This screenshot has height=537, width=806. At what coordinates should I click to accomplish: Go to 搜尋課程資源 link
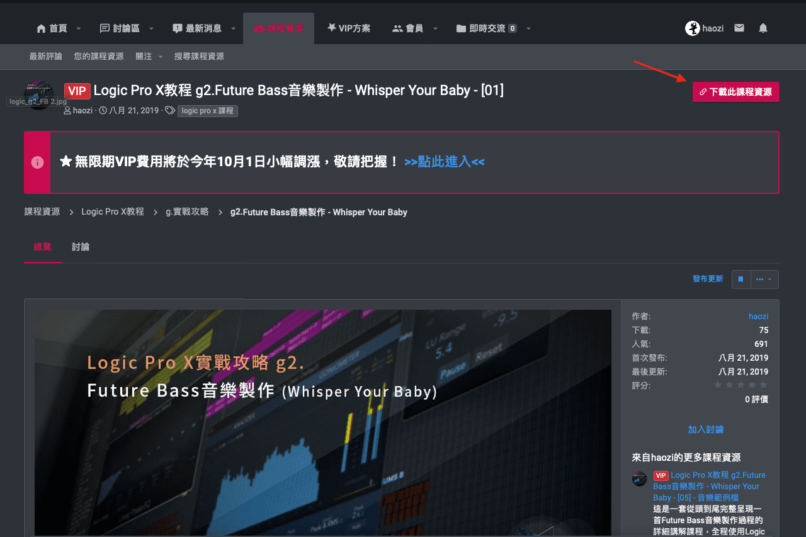coord(199,57)
